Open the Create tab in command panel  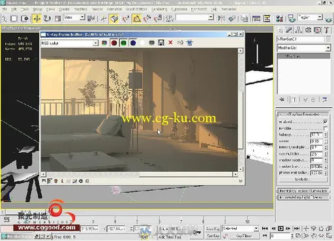tap(281, 30)
